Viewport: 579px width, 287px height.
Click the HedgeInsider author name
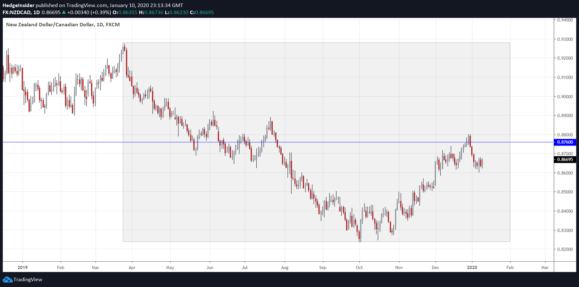tap(18, 5)
